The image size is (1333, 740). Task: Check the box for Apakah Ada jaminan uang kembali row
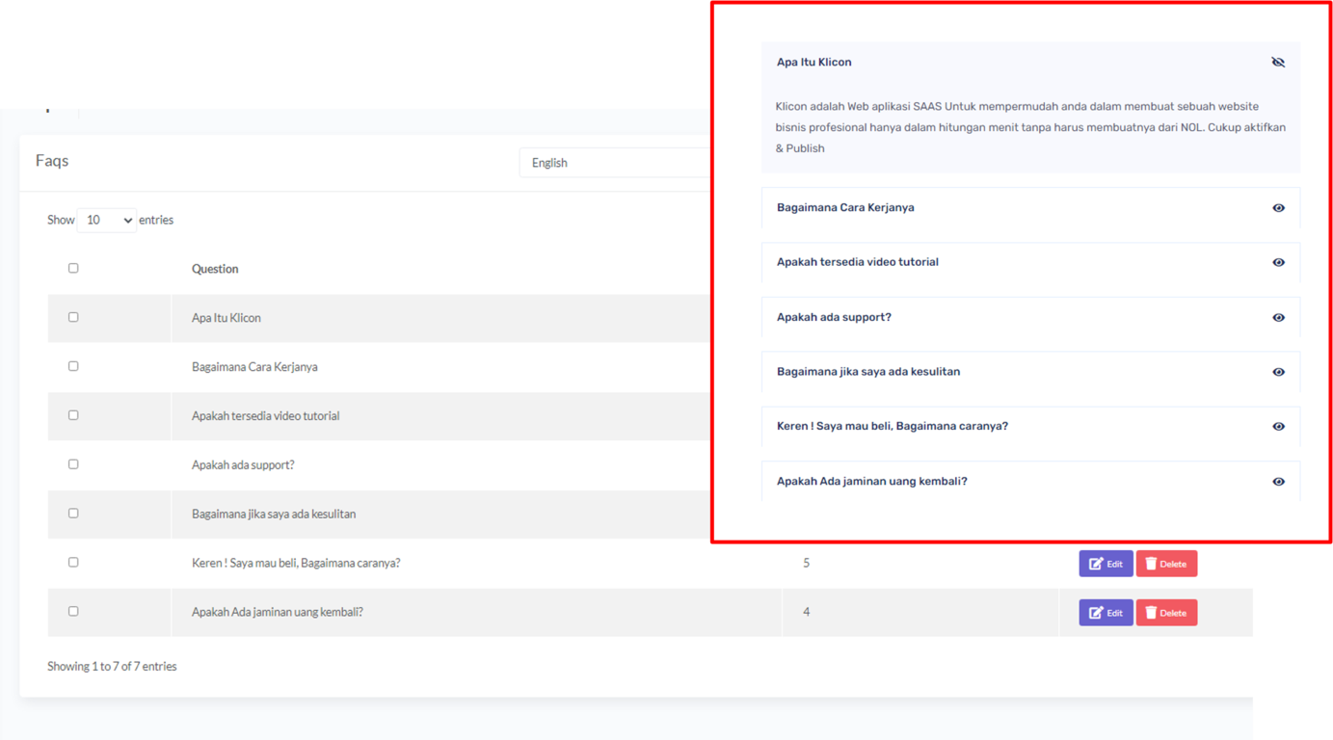click(x=73, y=612)
